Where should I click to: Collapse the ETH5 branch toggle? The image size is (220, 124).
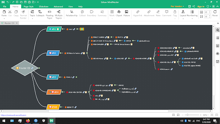click(61, 107)
